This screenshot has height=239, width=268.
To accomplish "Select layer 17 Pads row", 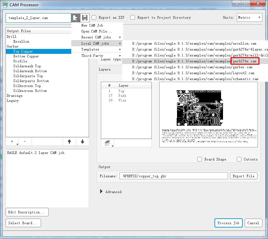I will pyautogui.click(x=126, y=96).
